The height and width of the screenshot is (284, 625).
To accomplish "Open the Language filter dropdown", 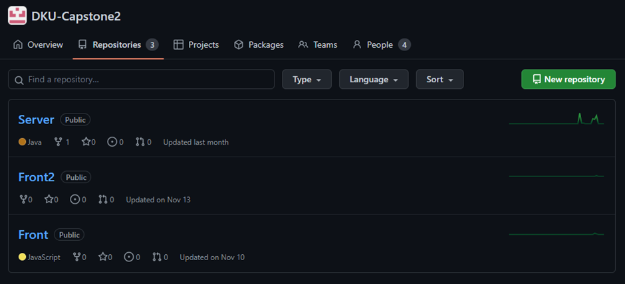I will pos(374,80).
